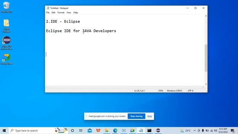
Task: Open Microsoft Edge from the taskbar
Action: tap(115, 131)
